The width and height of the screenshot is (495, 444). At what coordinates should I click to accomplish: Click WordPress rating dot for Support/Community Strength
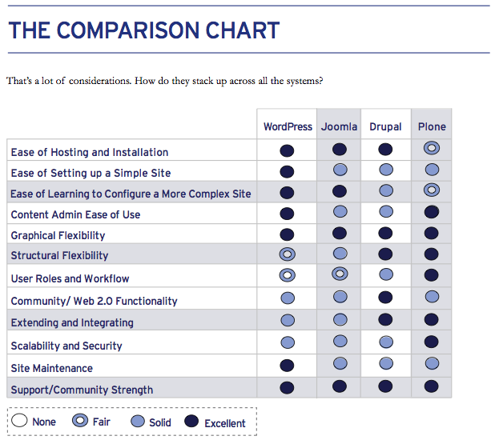click(288, 387)
